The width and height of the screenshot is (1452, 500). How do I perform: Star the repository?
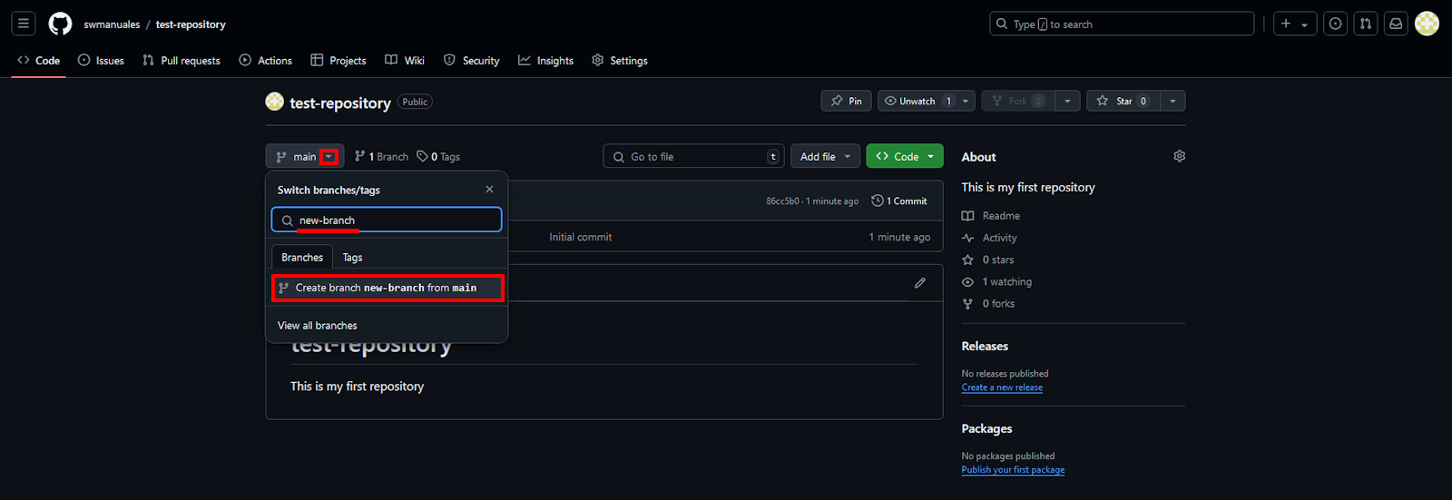pyautogui.click(x=1123, y=101)
